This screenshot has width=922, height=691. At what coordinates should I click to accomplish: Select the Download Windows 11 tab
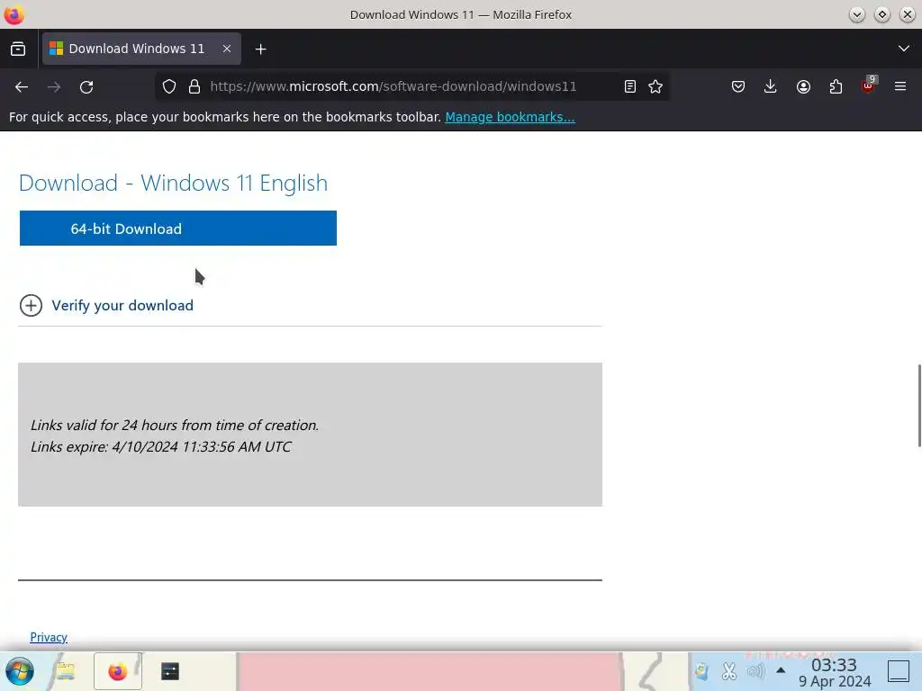click(x=141, y=49)
